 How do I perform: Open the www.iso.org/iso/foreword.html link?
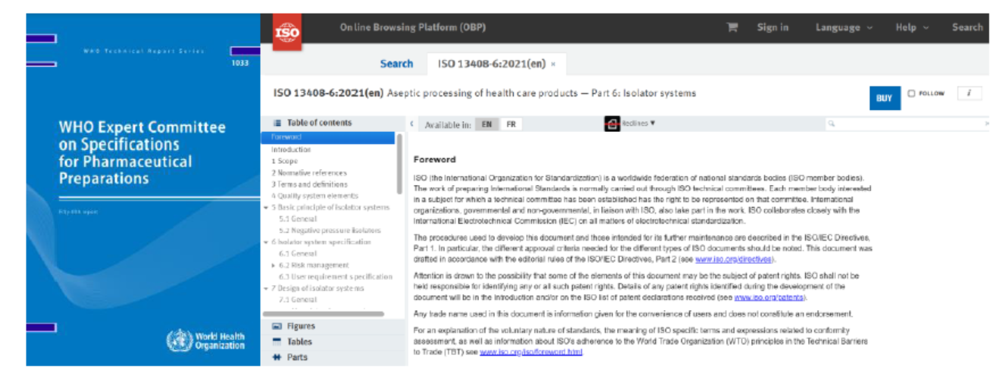click(531, 352)
